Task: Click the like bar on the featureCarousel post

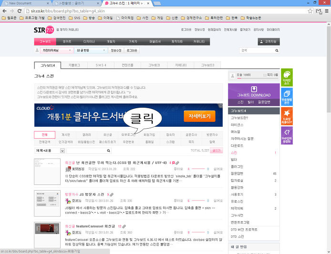Action: [198, 233]
